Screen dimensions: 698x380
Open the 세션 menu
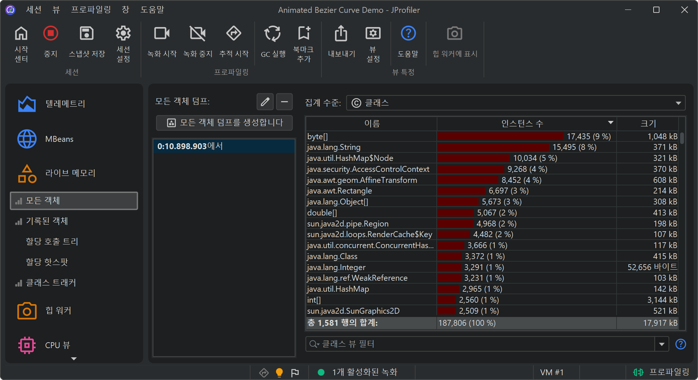pos(34,10)
